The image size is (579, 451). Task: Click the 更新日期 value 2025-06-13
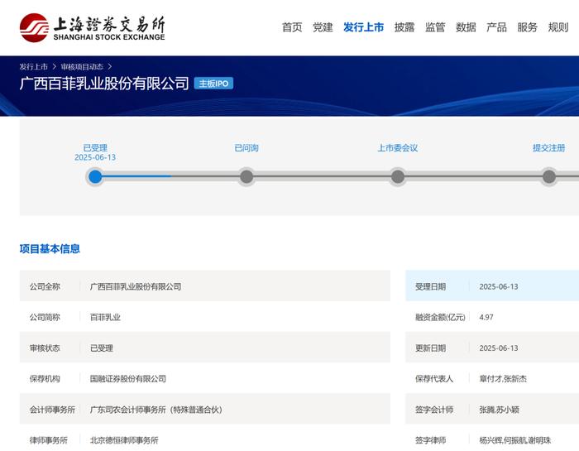[499, 348]
